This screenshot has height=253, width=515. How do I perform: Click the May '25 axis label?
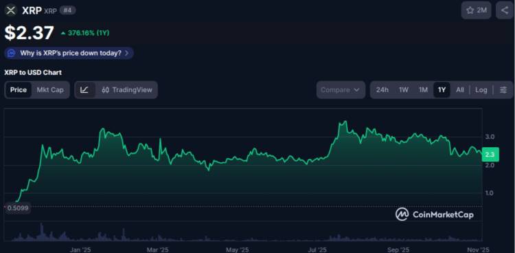click(237, 250)
